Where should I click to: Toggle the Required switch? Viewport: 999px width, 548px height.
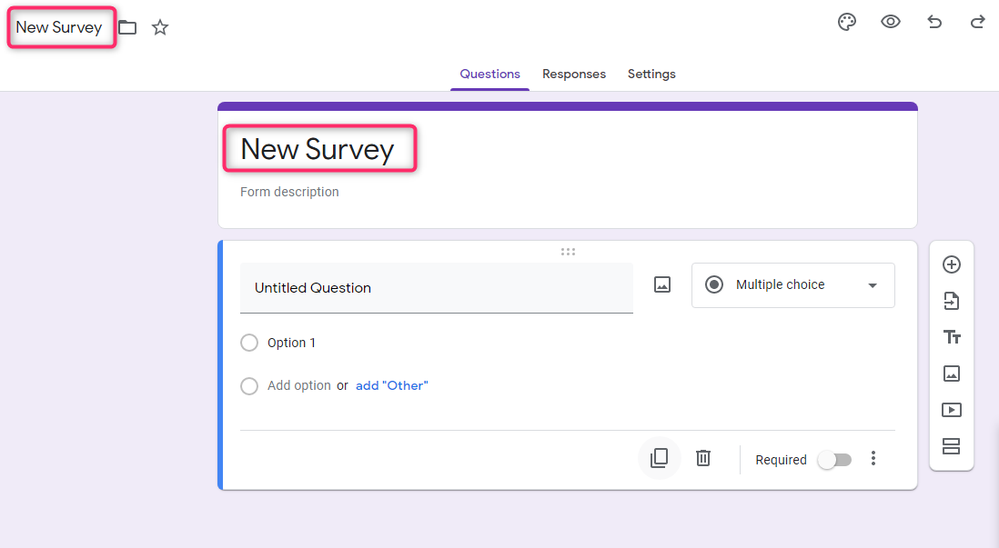[834, 460]
